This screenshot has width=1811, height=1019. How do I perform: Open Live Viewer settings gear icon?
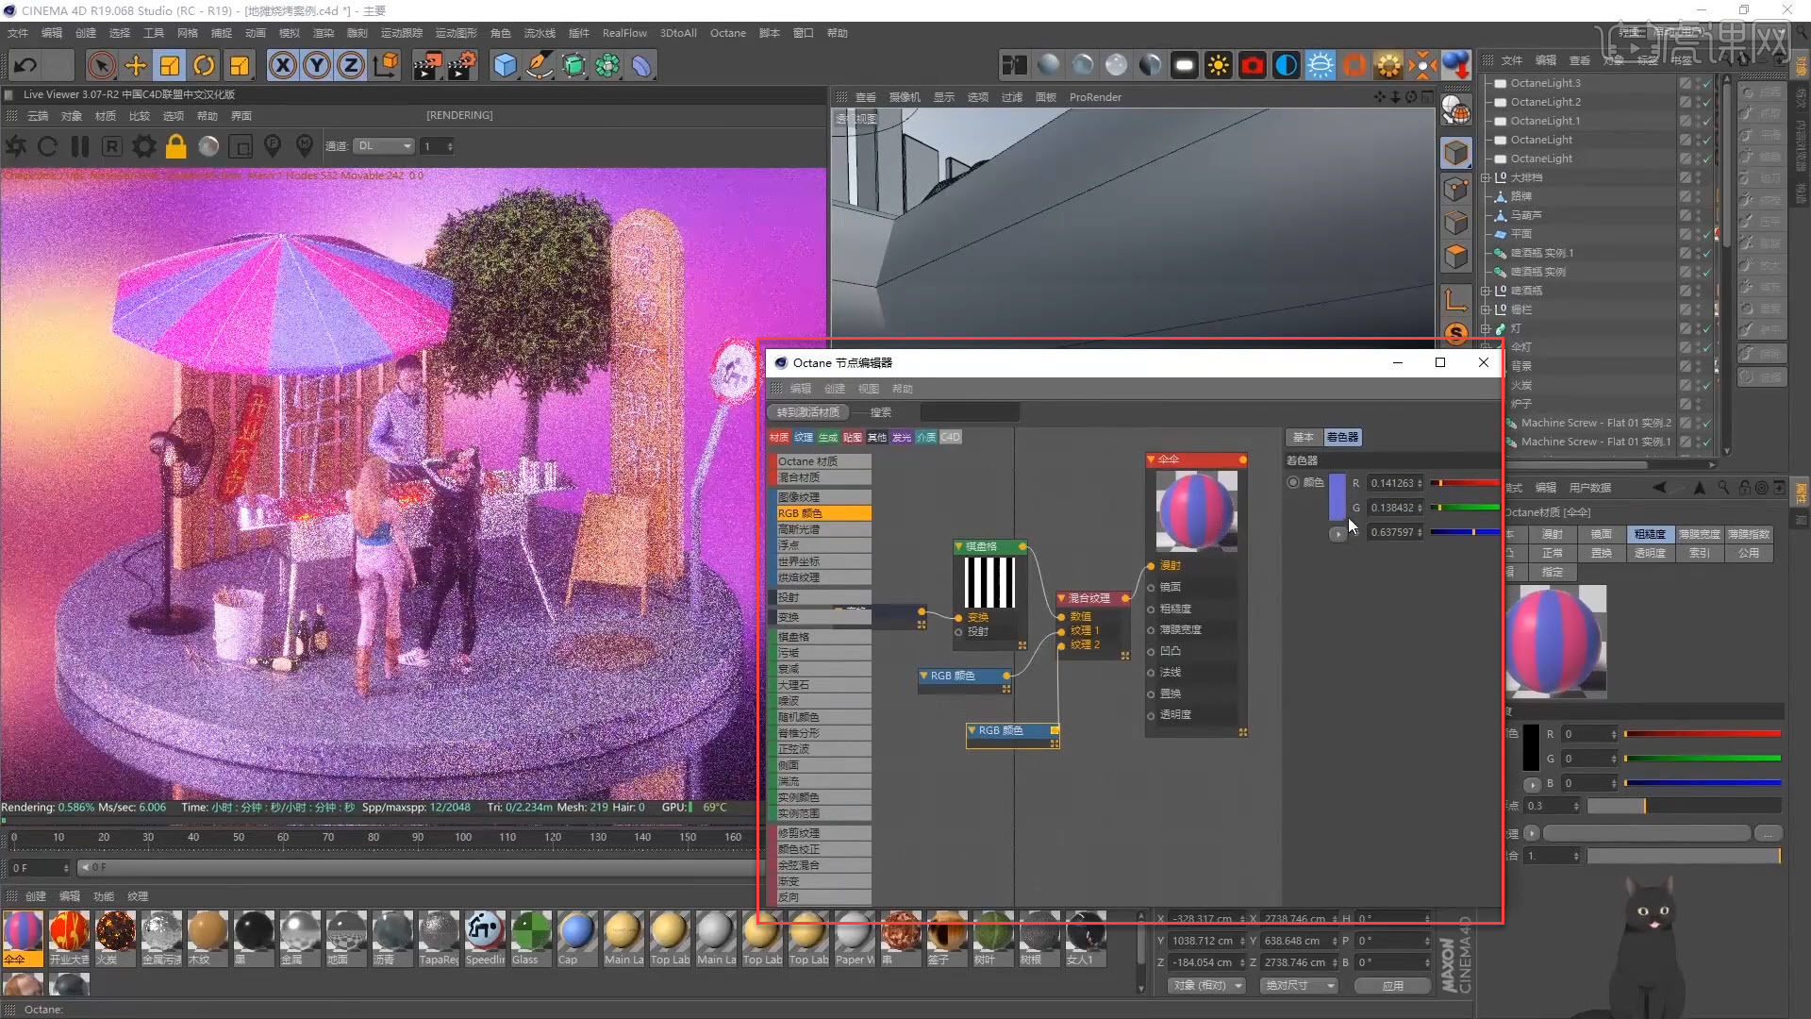coord(144,146)
